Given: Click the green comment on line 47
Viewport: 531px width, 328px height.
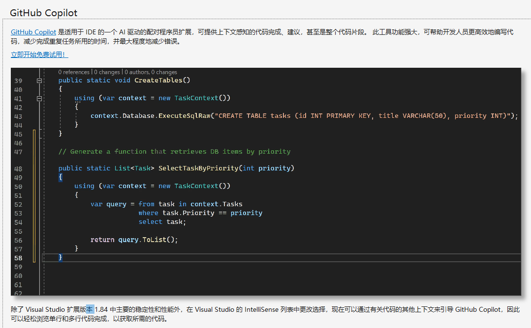Looking at the screenshot, I should pos(174,152).
